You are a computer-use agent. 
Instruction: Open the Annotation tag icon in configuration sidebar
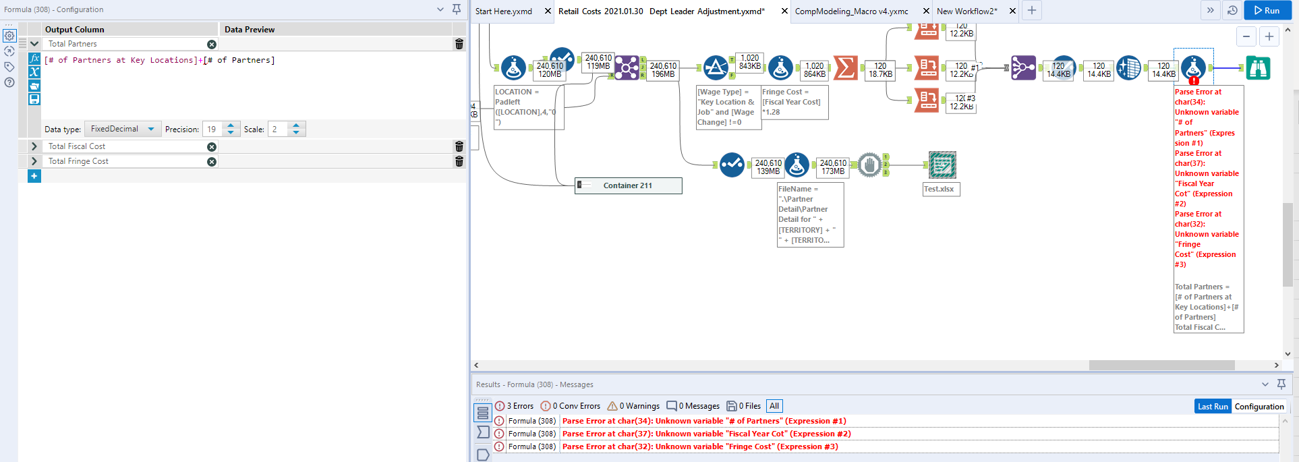[9, 67]
